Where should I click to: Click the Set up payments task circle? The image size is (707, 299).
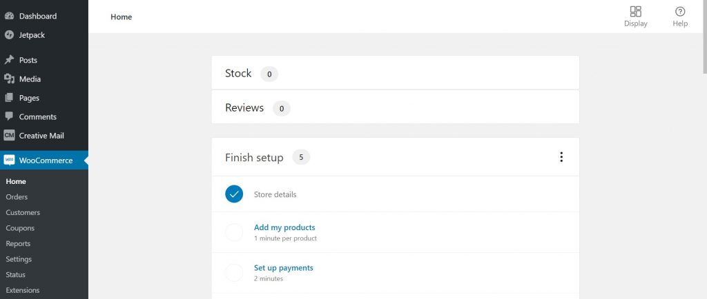pyautogui.click(x=234, y=272)
